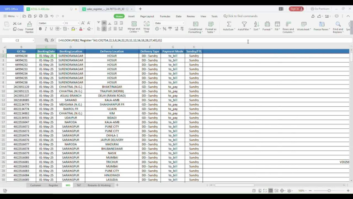Open the borders dropdown arrow
The height and width of the screenshot is (199, 353).
point(61,29)
